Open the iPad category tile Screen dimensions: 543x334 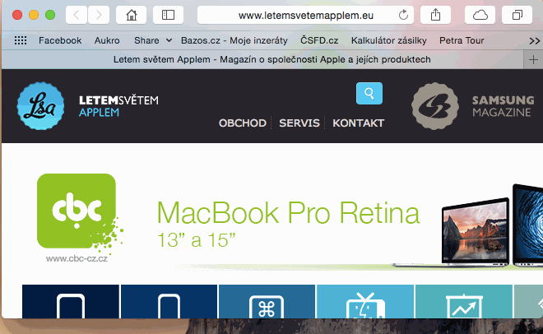pos(71,301)
